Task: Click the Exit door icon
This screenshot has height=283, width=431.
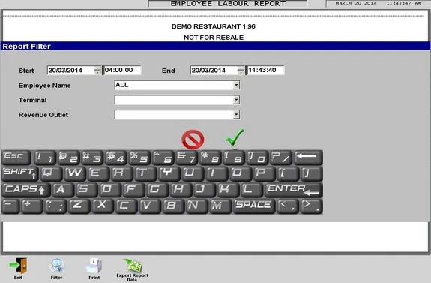Action: [19, 266]
